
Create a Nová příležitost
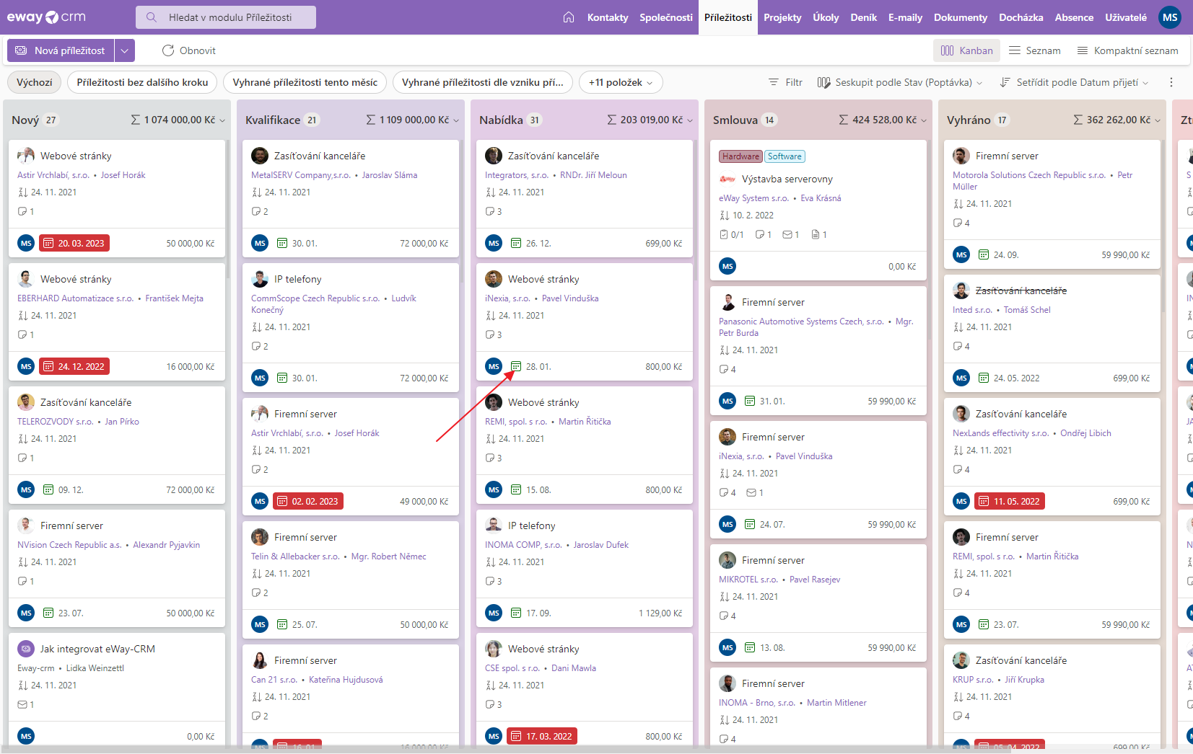(x=61, y=50)
